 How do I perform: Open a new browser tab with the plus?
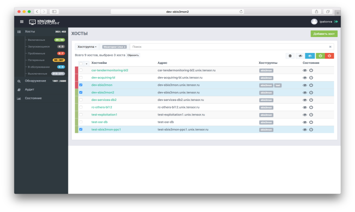(x=338, y=13)
